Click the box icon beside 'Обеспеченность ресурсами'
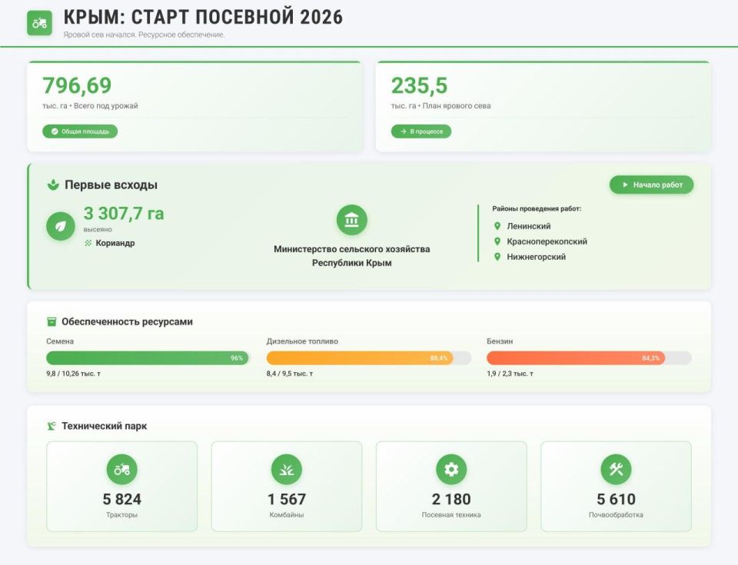 click(x=52, y=322)
